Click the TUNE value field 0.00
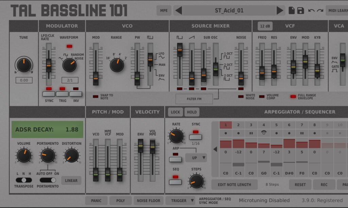348x208 pixels. click(x=24, y=80)
